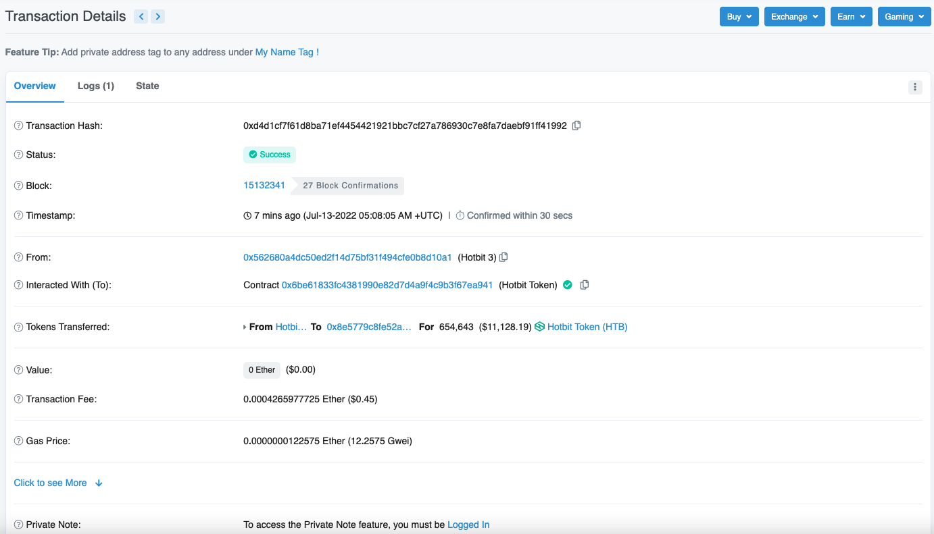Switch to the Logs (1) tab
Viewport: 934px width, 534px height.
pos(96,86)
